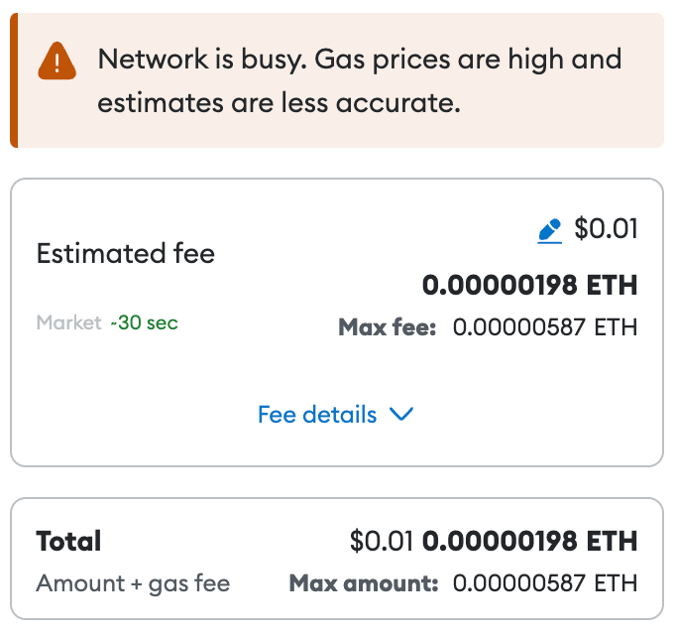Click the orange warning triangle icon
The image size is (676, 635).
click(x=57, y=62)
